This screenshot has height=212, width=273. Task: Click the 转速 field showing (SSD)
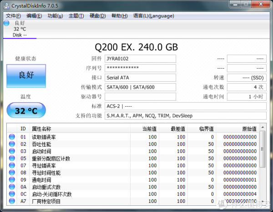coord(247,78)
